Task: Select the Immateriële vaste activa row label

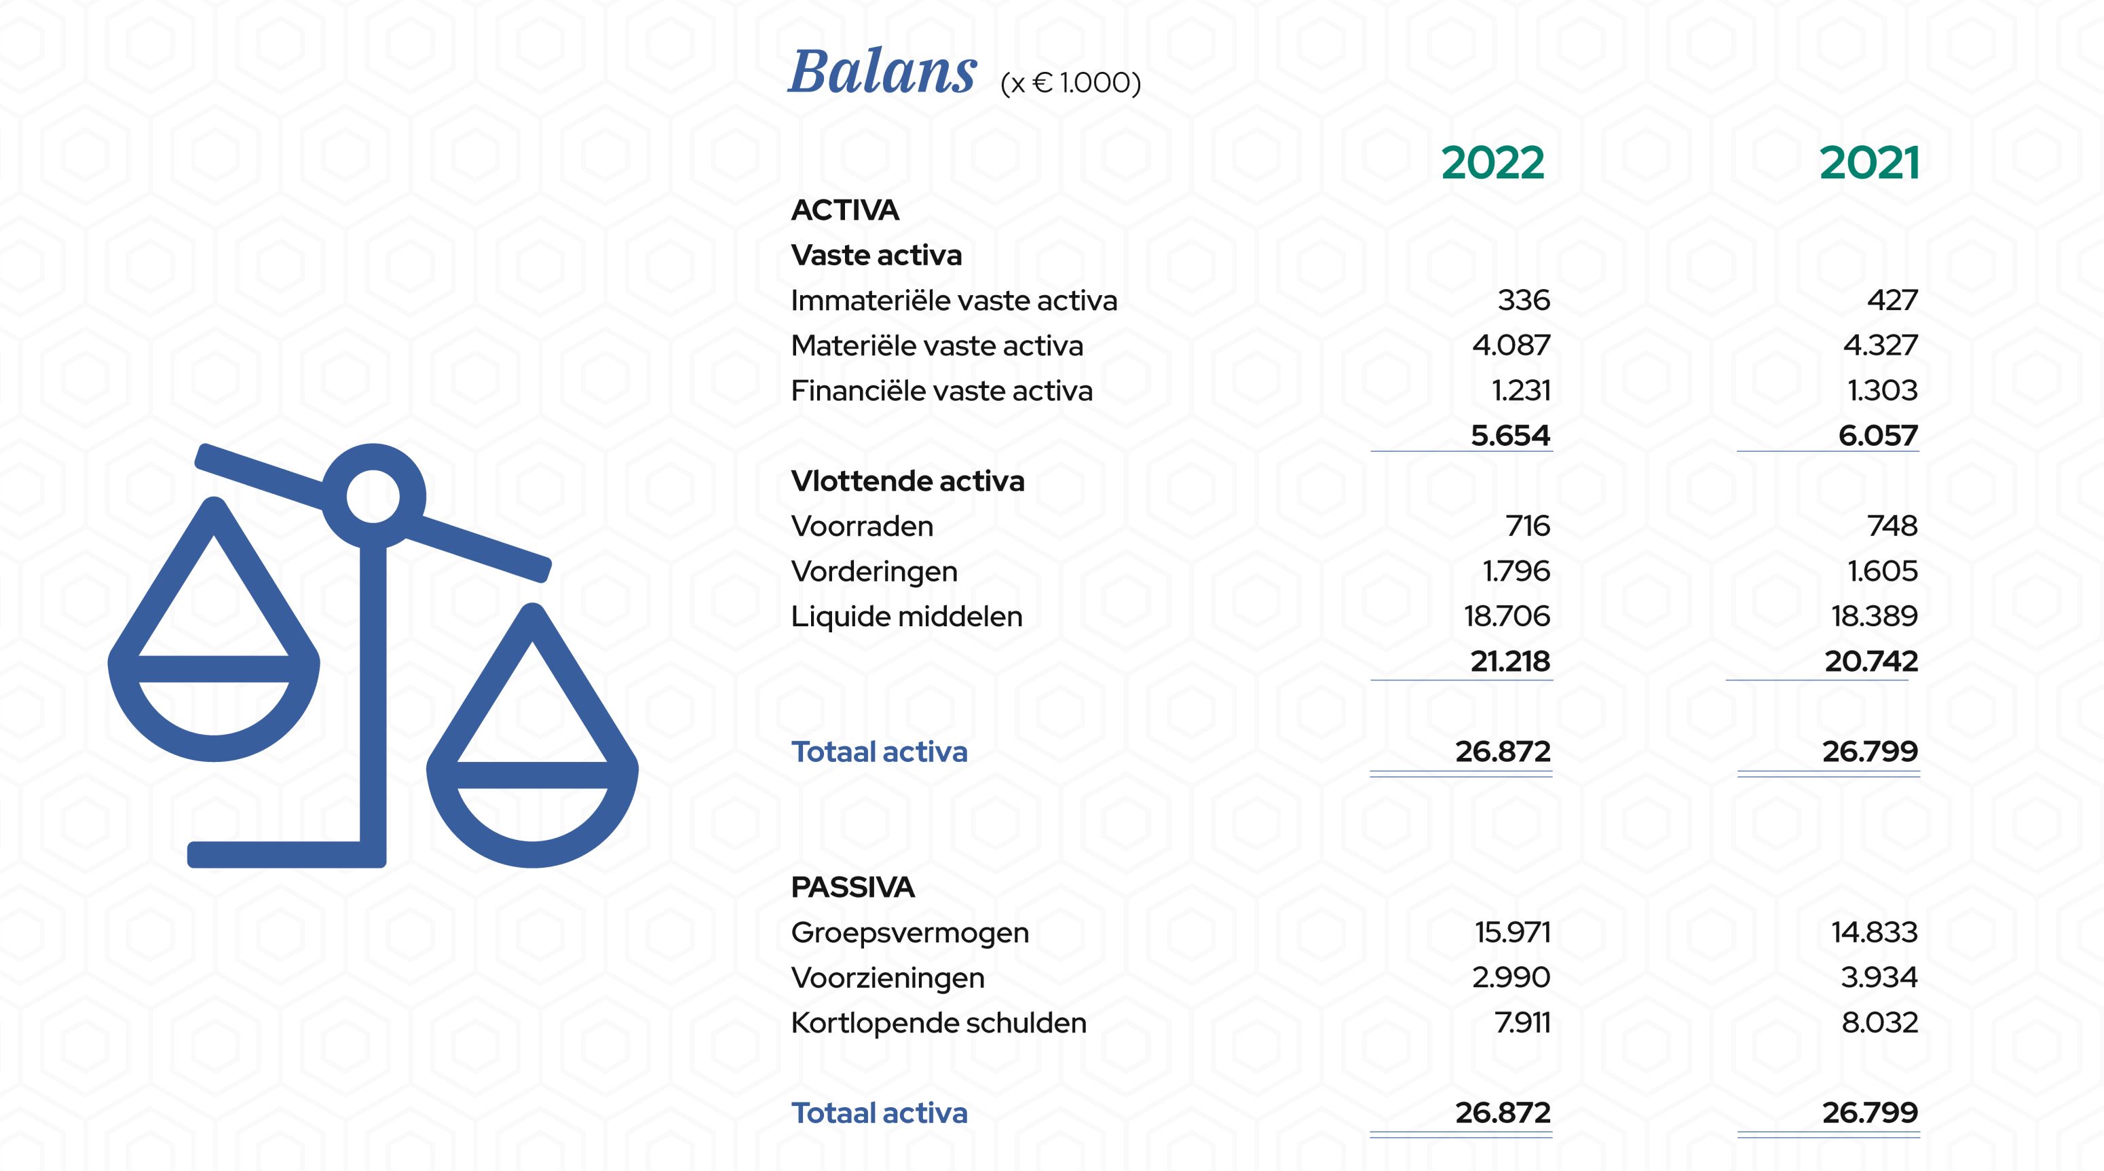Action: (x=953, y=301)
